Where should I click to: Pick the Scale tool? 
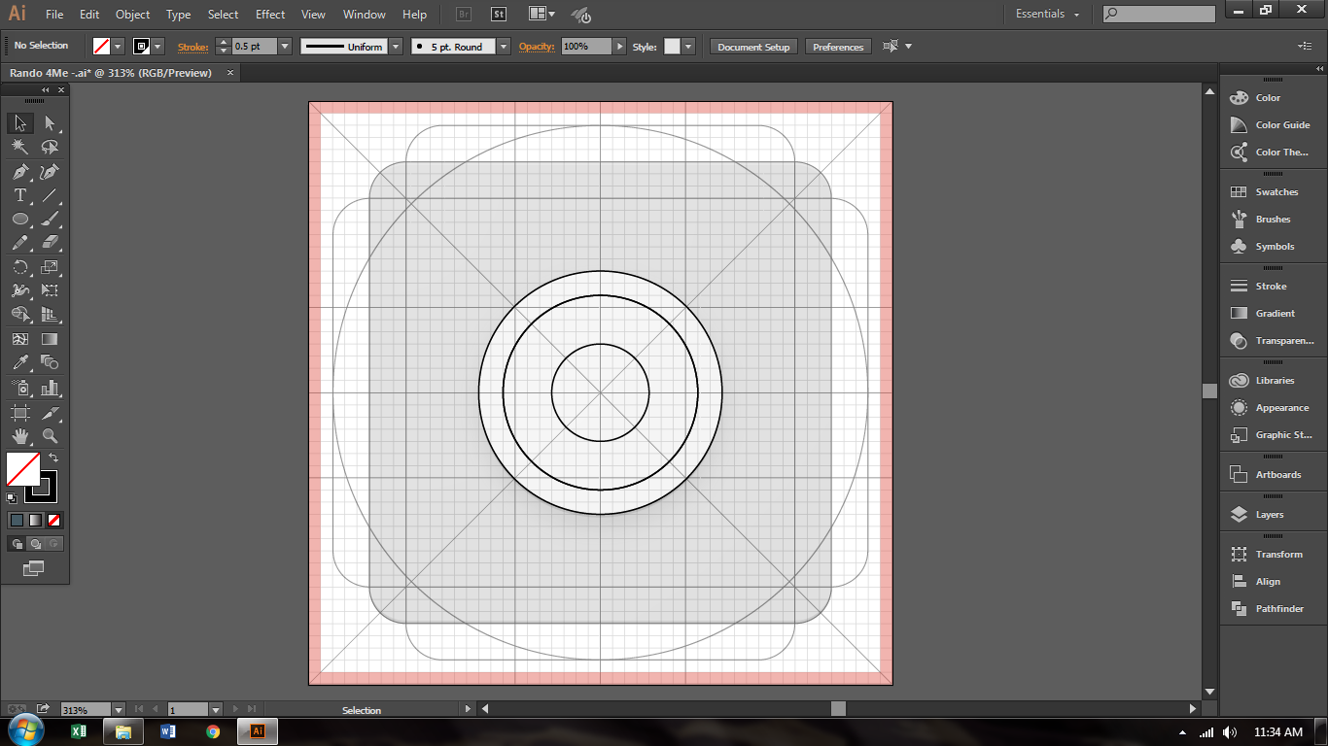point(50,267)
